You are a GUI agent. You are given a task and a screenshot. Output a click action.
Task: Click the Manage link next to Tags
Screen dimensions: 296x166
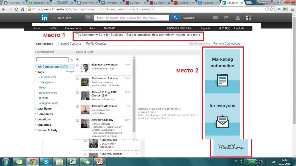[x=70, y=72]
